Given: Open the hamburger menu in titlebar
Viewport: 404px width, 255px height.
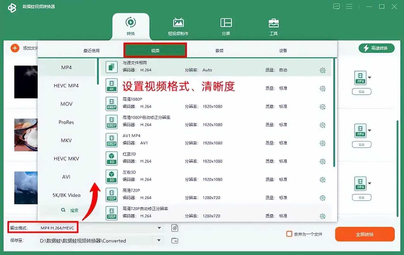Looking at the screenshot, I should pyautogui.click(x=349, y=6).
